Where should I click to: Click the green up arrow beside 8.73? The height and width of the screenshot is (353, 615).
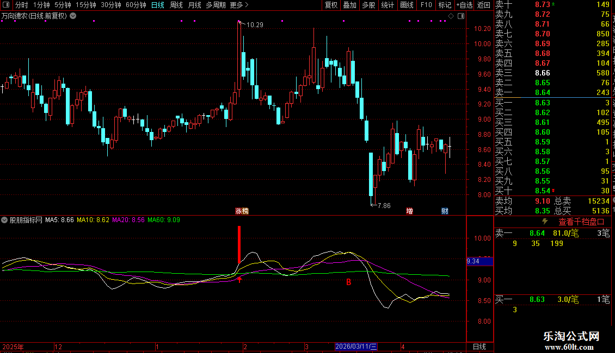(553, 4)
